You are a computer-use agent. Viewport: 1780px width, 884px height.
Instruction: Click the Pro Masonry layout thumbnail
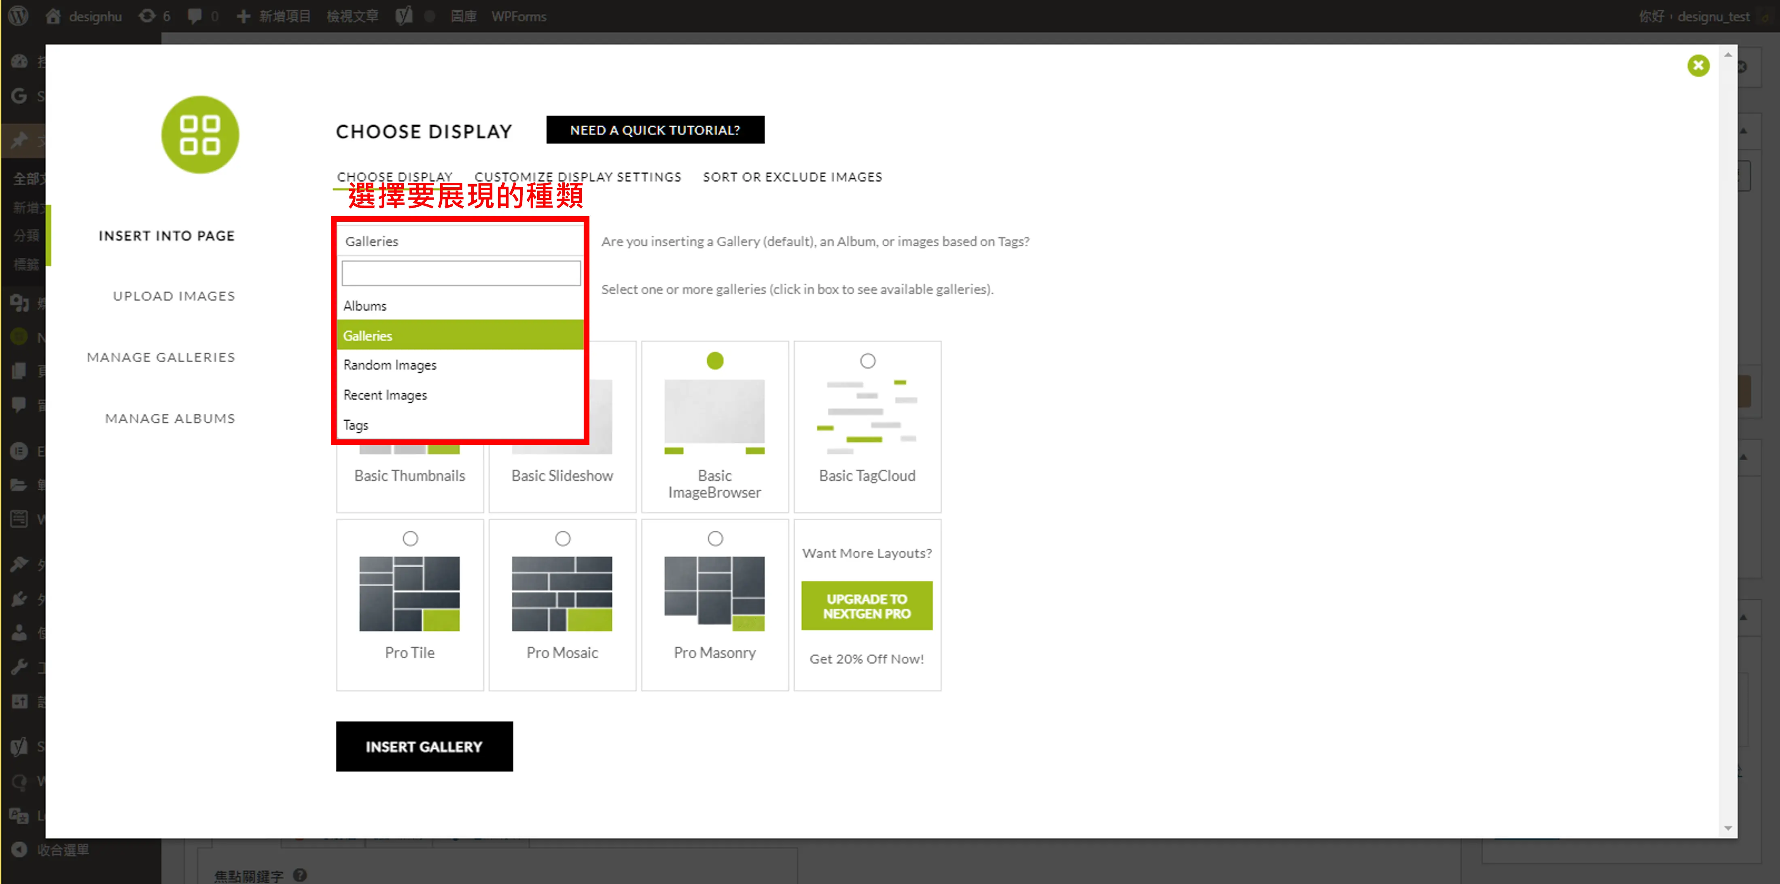coord(714,594)
